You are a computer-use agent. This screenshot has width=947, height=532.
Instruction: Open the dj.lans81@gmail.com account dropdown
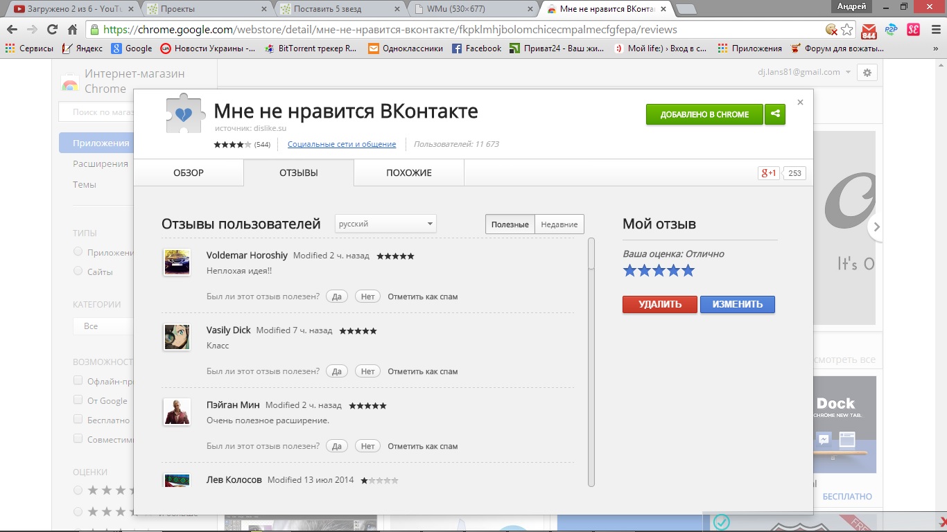click(805, 72)
